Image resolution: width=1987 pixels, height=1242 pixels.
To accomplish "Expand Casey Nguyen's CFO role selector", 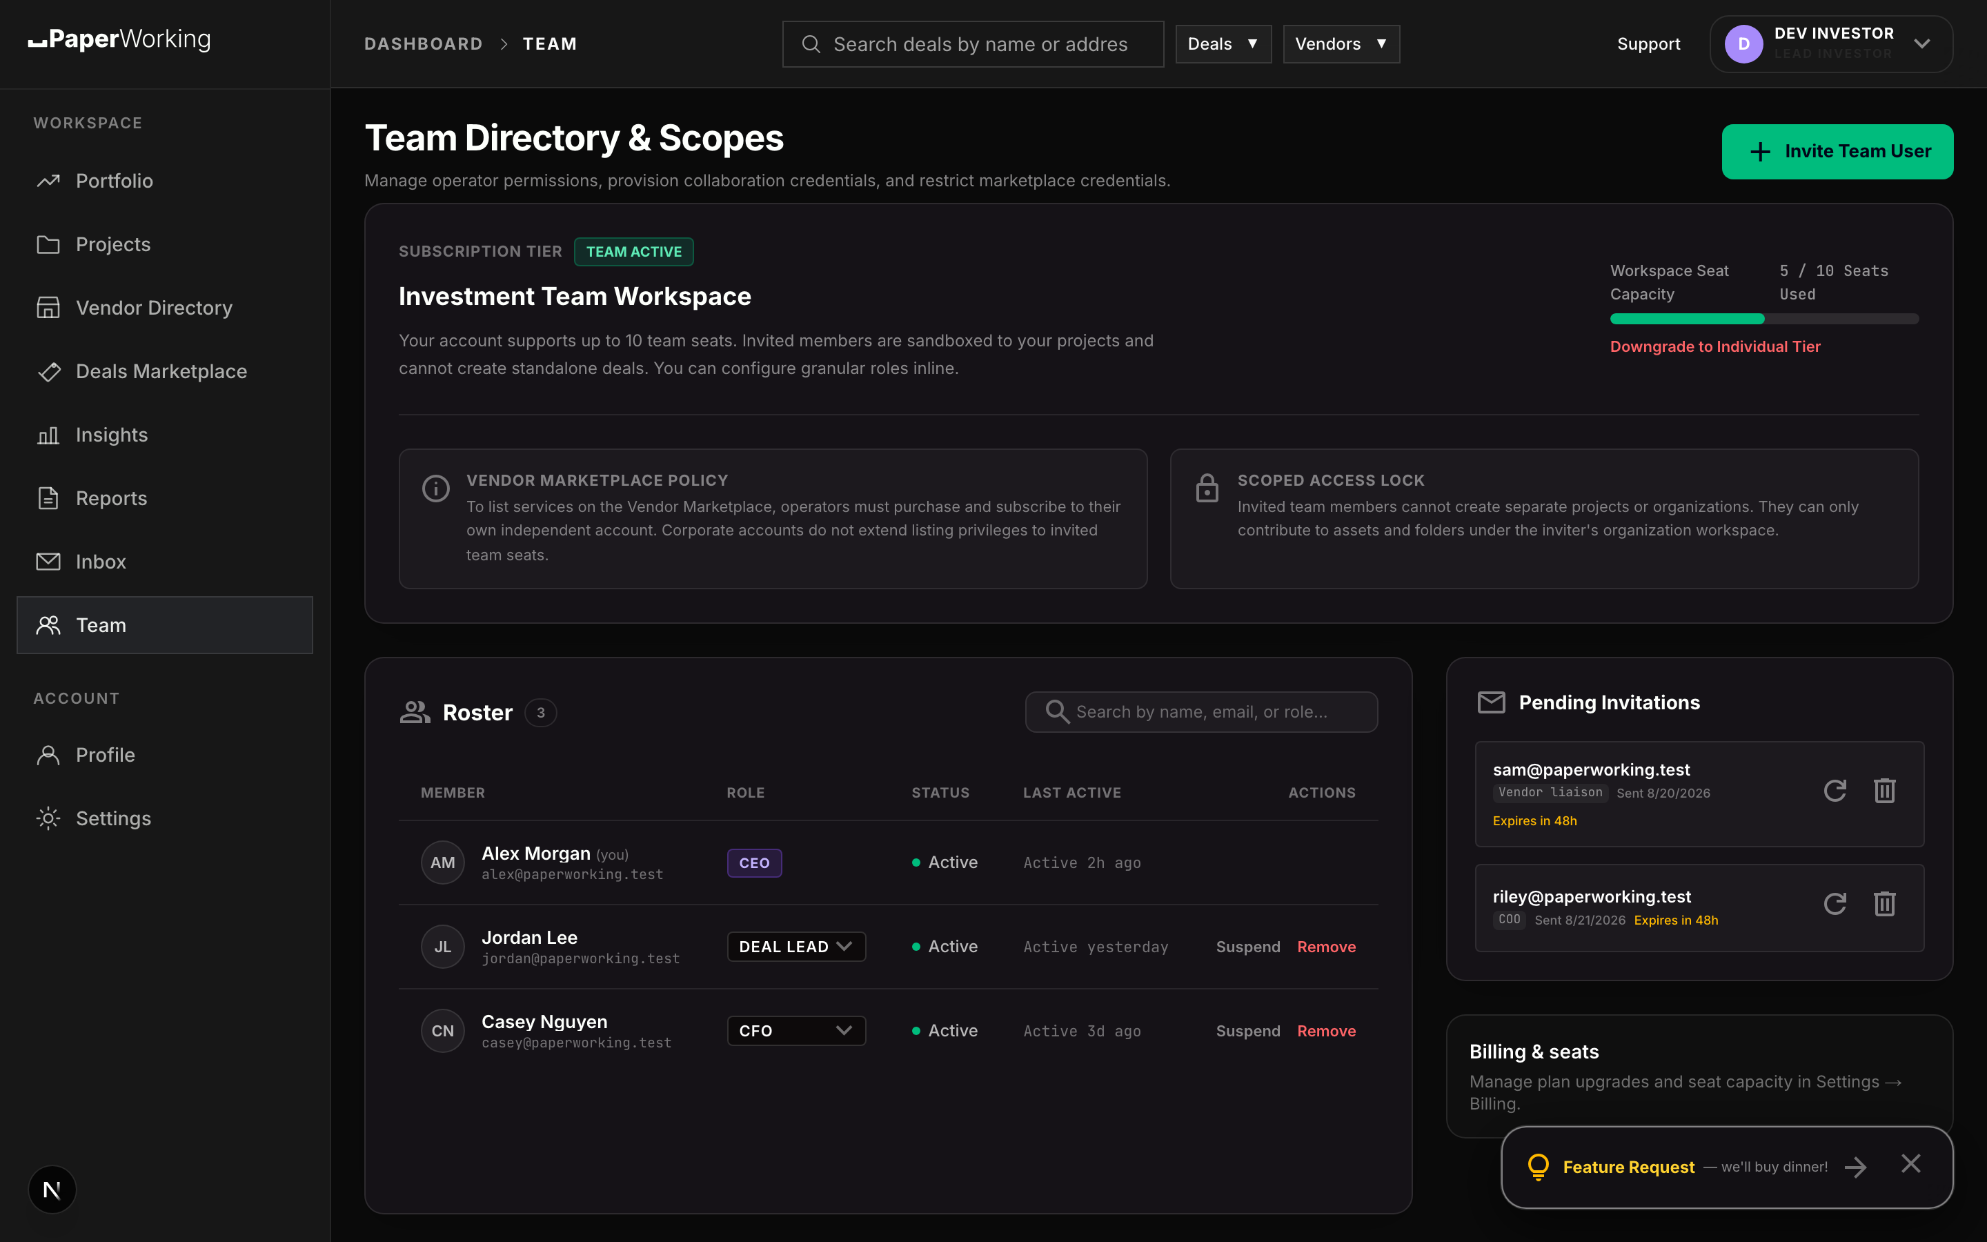I will click(x=795, y=1030).
